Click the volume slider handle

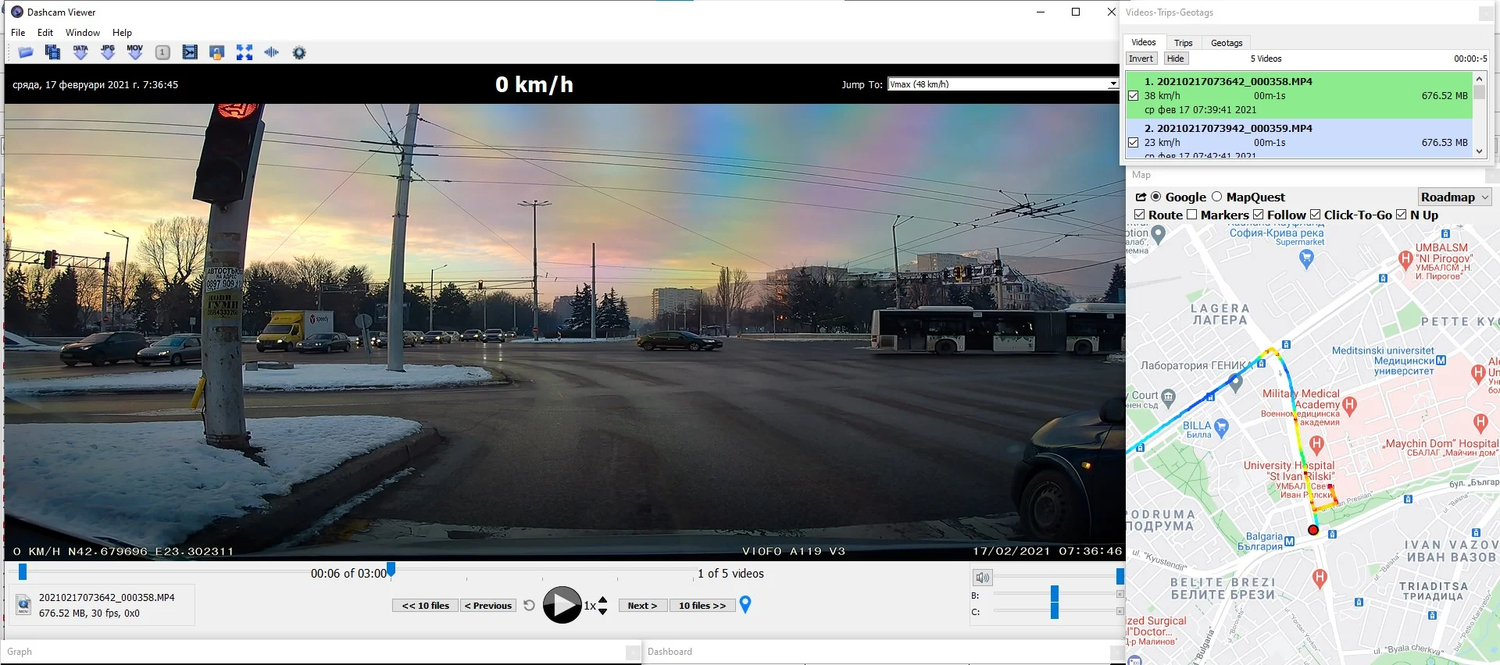click(x=1120, y=577)
